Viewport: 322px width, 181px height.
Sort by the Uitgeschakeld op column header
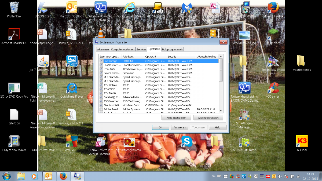(207, 57)
